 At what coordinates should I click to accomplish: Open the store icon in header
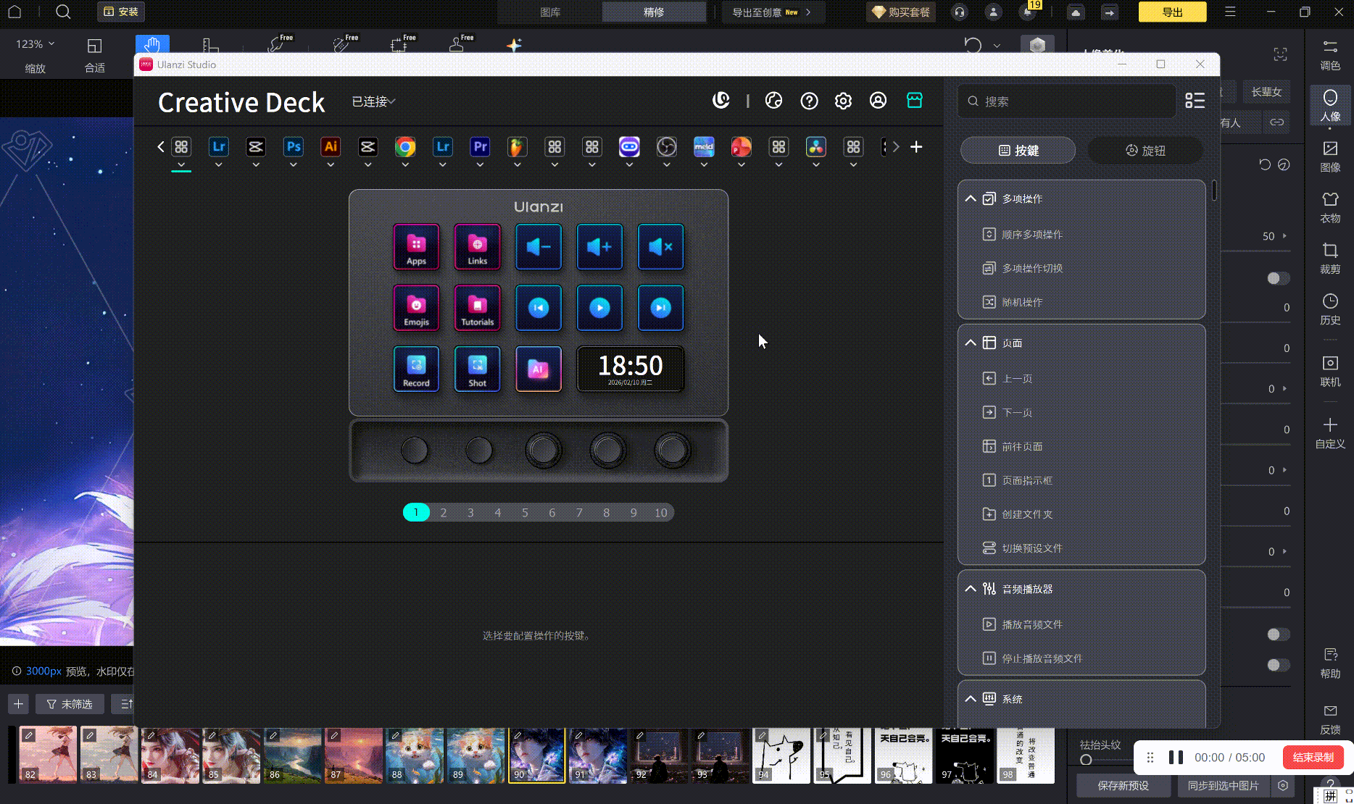914,101
